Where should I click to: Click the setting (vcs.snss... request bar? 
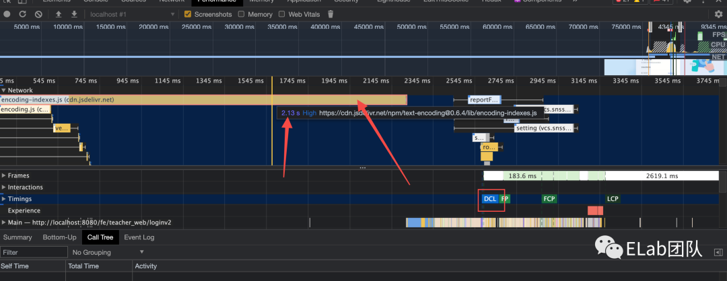click(x=545, y=128)
